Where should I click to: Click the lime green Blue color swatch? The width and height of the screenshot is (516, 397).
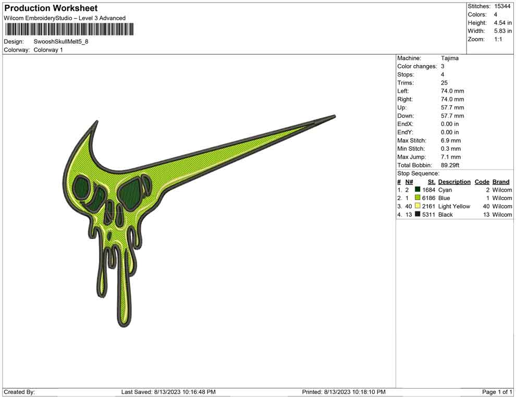coord(417,197)
